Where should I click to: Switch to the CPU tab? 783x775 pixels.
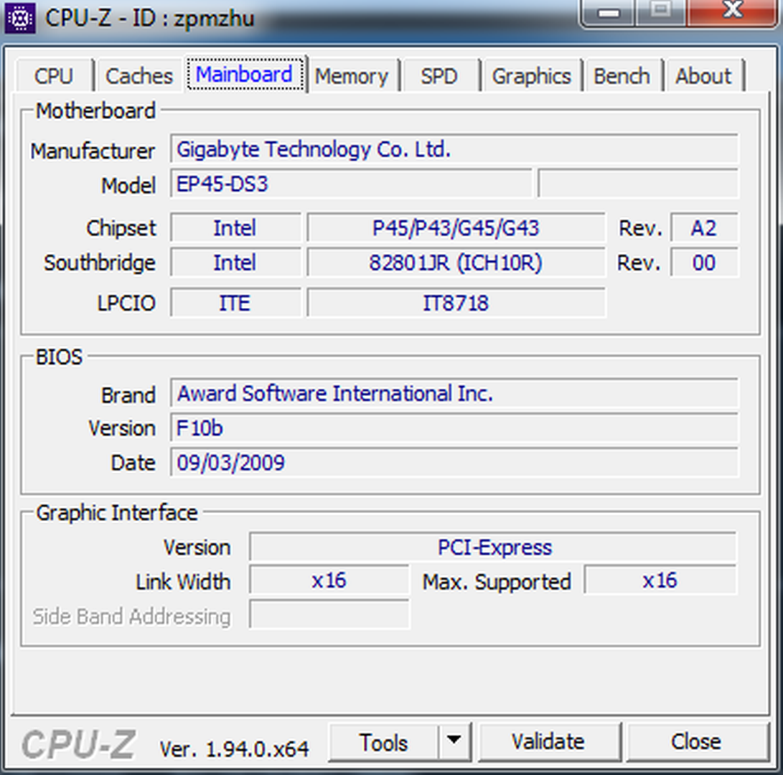(54, 76)
